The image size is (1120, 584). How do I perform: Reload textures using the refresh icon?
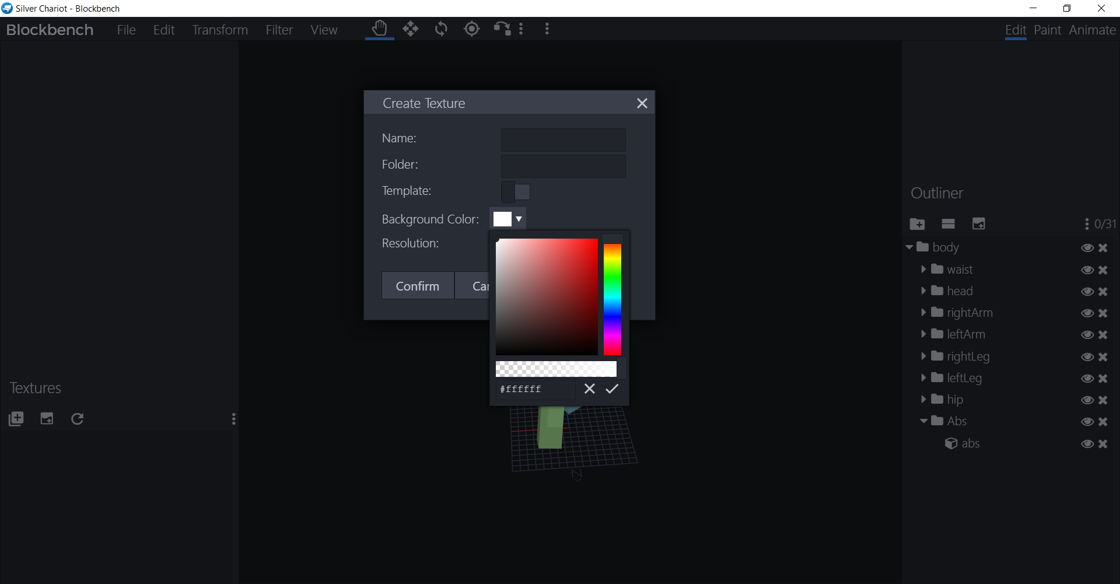click(76, 418)
